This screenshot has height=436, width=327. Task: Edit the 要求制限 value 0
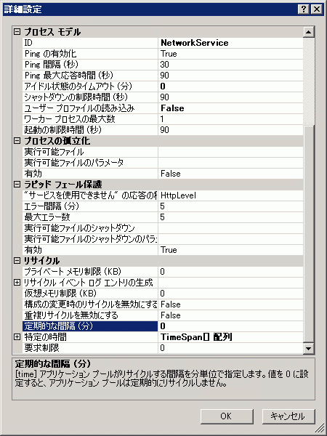[x=231, y=348]
